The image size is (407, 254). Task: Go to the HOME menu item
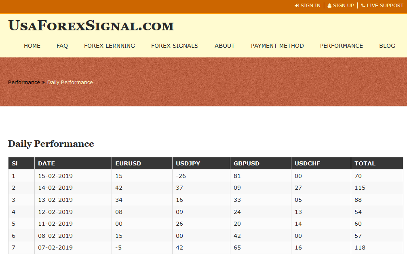32,46
